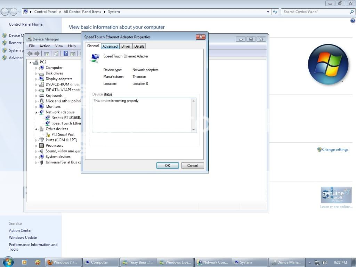356x267 pixels.
Task: Click the Back navigation arrow in Device Manager
Action: pos(30,54)
